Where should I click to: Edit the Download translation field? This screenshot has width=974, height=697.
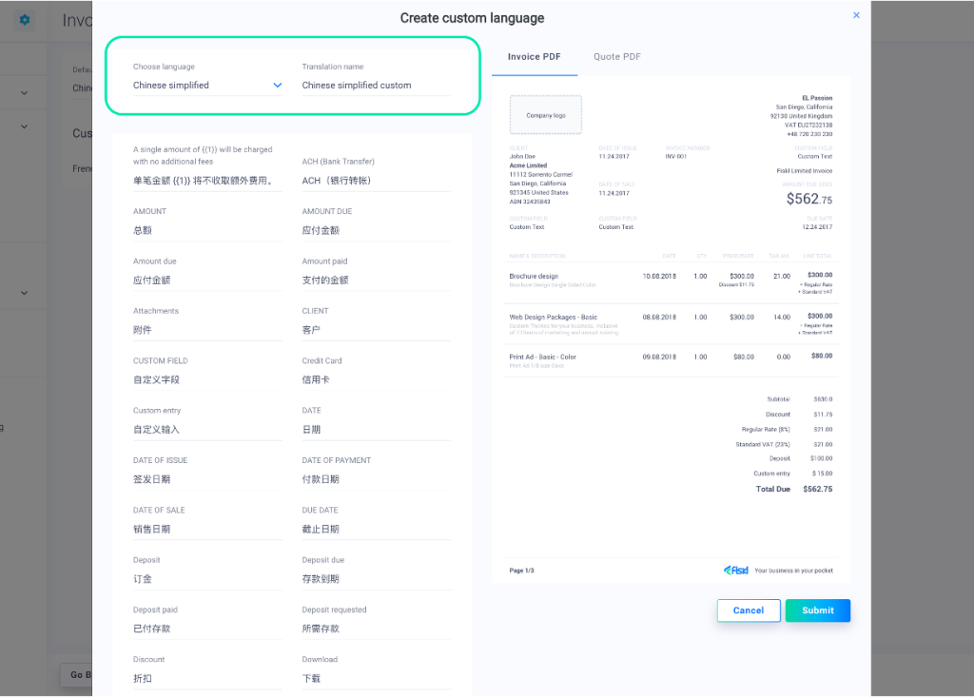(376, 678)
